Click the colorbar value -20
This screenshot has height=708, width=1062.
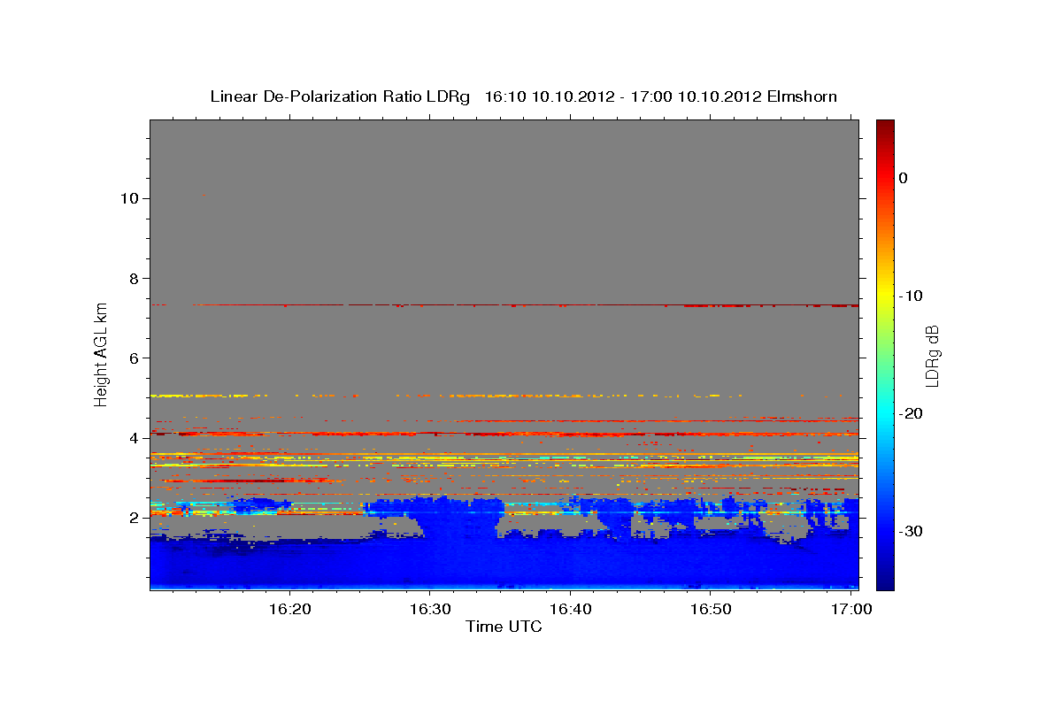(912, 413)
